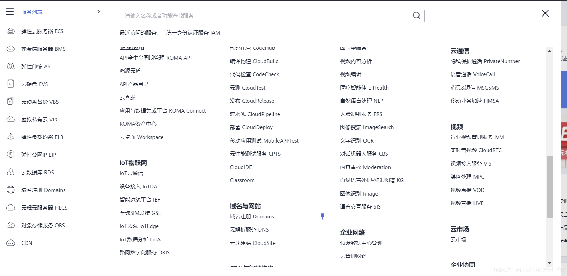Open 人脸识别服务 FRS

[x=361, y=114]
